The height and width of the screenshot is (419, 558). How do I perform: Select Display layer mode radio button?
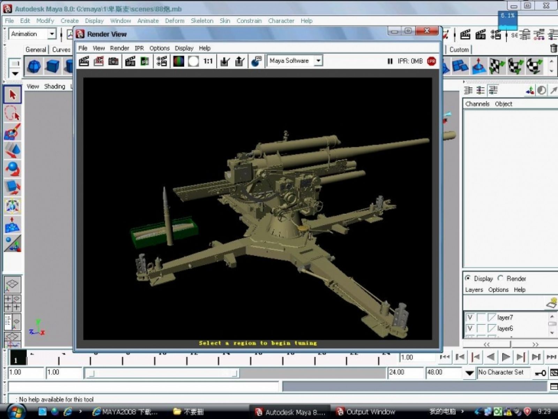[468, 278]
